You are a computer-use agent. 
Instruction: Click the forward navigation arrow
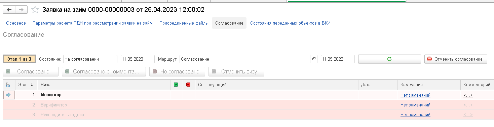(x=21, y=10)
